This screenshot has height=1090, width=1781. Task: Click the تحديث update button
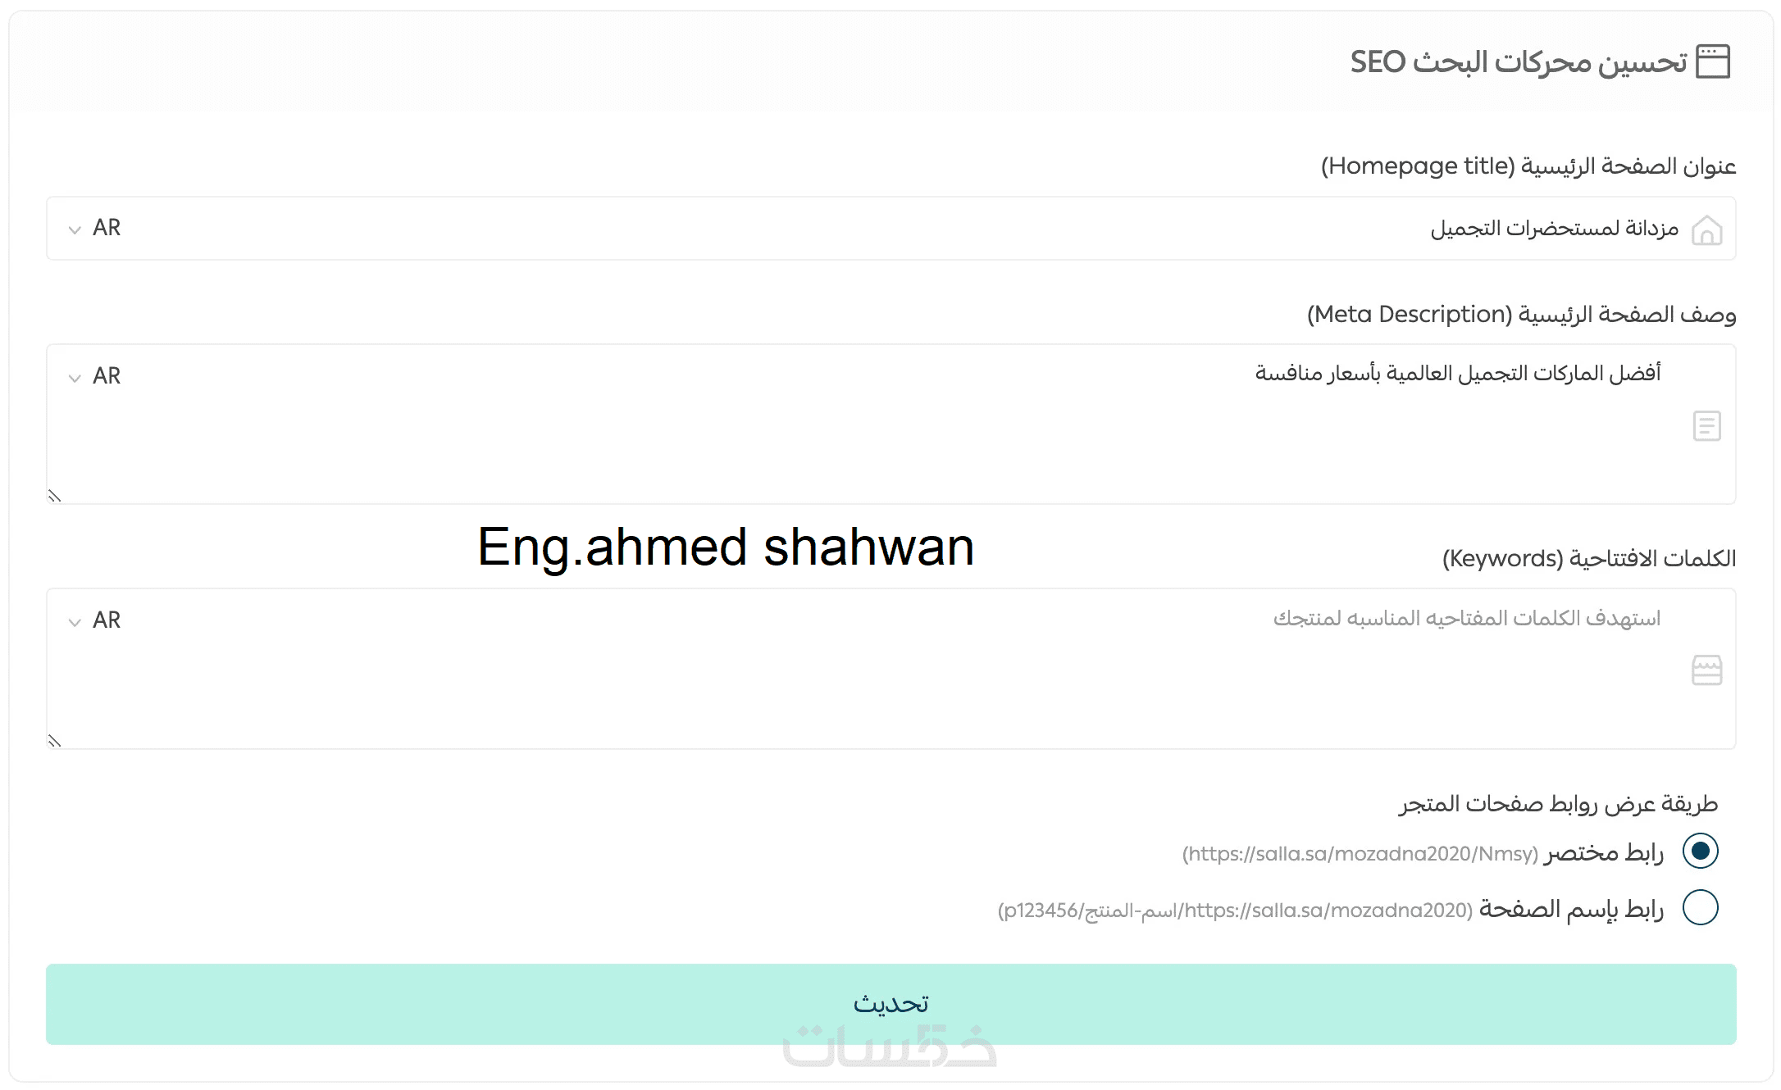[890, 1004]
